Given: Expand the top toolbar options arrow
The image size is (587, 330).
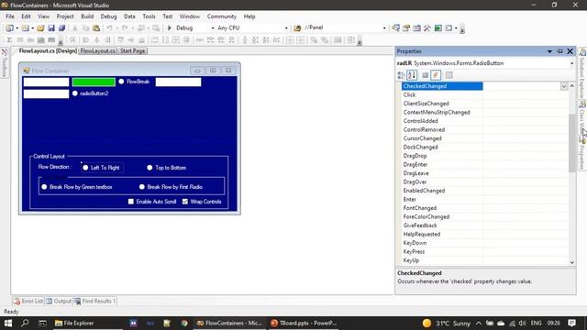Looking at the screenshot, I should (x=462, y=29).
